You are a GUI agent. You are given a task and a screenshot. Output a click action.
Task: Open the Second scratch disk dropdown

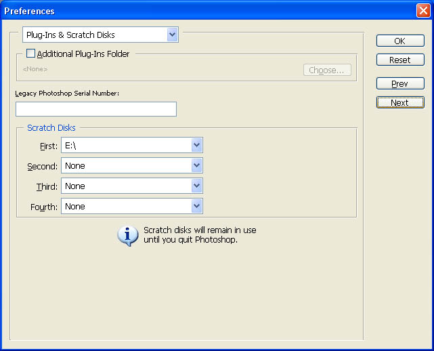196,165
